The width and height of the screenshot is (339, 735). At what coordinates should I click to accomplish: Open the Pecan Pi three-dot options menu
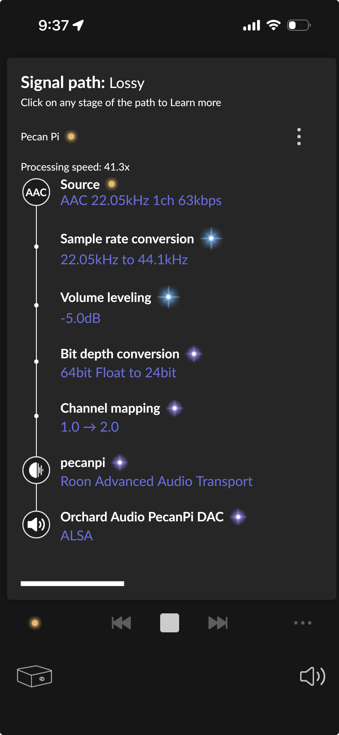(299, 137)
